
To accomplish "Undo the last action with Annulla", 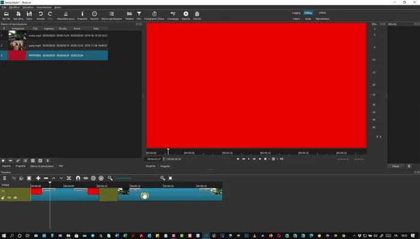I will pyautogui.click(x=40, y=16).
